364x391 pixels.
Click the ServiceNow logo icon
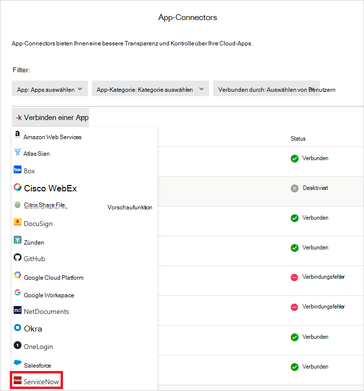(18, 381)
